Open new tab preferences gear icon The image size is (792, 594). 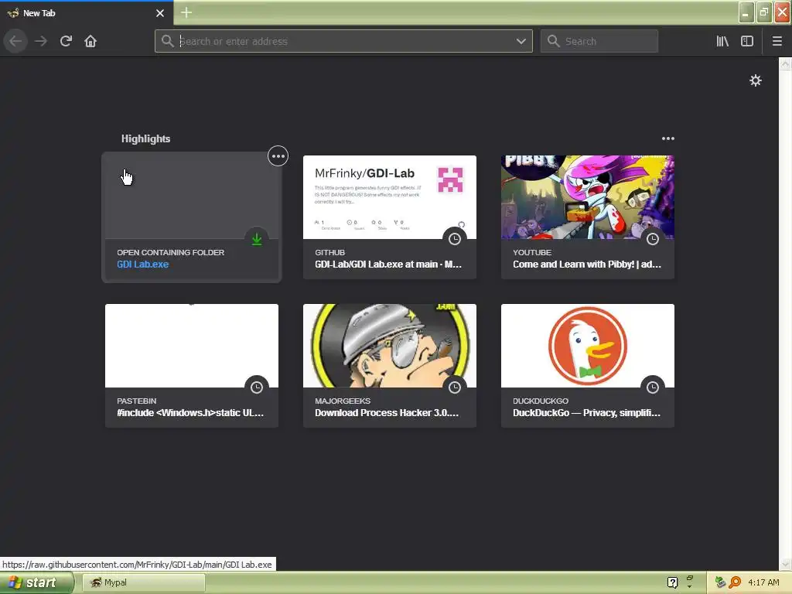pos(755,80)
